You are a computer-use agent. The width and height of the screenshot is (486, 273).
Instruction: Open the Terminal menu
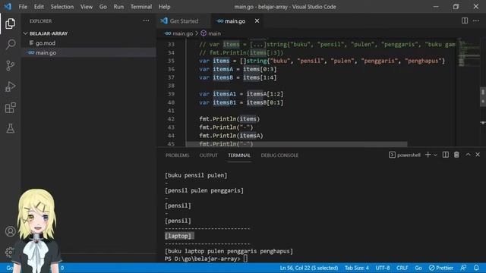coord(141,7)
